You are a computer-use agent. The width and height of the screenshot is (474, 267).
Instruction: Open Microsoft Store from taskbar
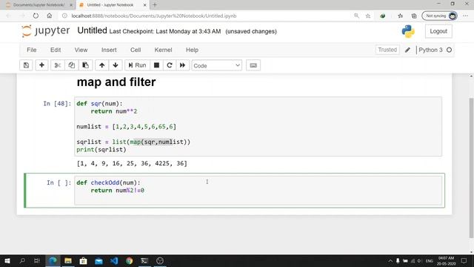click(x=83, y=260)
